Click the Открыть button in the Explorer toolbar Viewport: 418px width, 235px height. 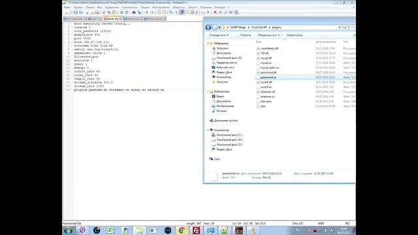coord(244,35)
